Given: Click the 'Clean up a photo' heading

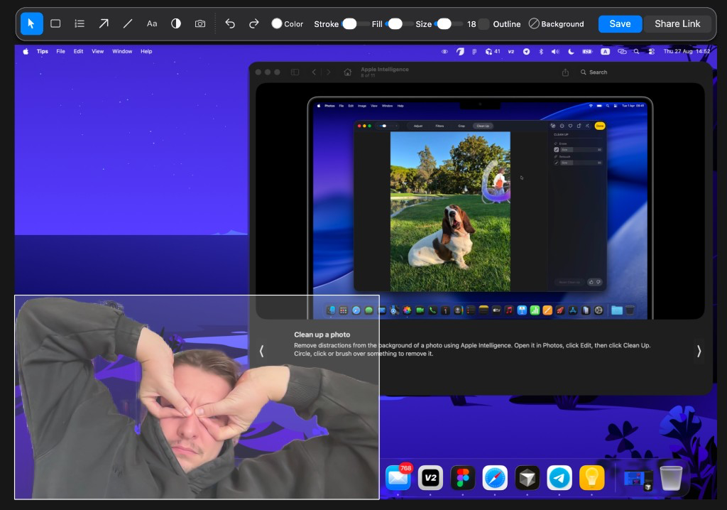Looking at the screenshot, I should pyautogui.click(x=322, y=335).
